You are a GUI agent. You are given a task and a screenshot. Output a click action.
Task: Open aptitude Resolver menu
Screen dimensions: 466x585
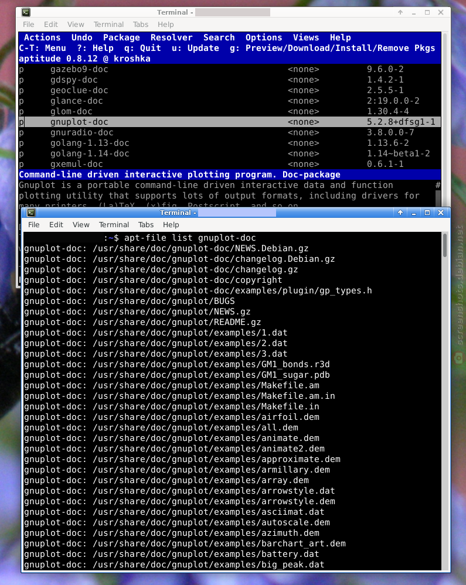(171, 37)
